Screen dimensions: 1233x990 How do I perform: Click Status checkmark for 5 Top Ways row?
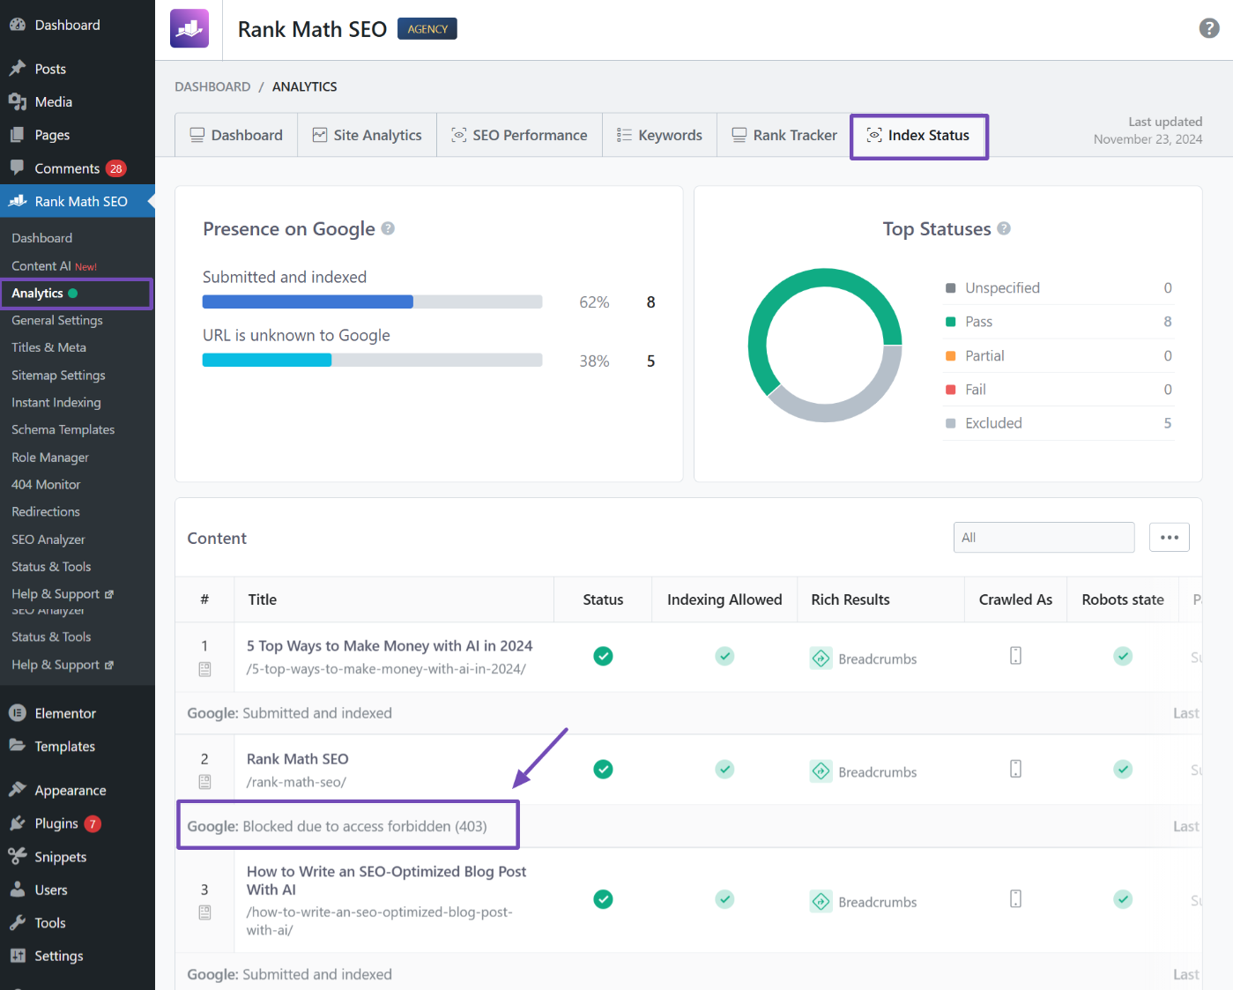point(603,656)
